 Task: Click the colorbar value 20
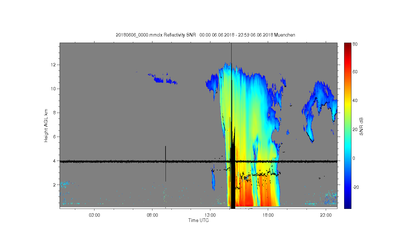(355, 129)
